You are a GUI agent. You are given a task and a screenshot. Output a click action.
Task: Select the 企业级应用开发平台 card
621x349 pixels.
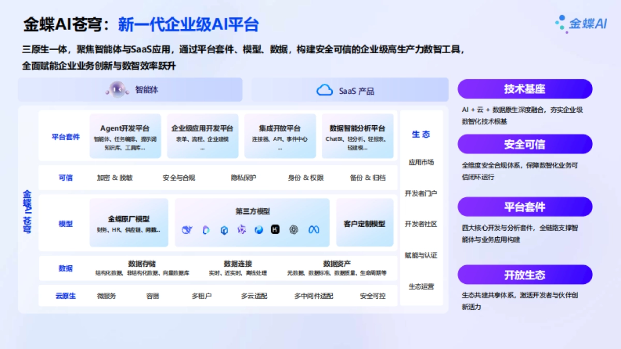coord(202,136)
